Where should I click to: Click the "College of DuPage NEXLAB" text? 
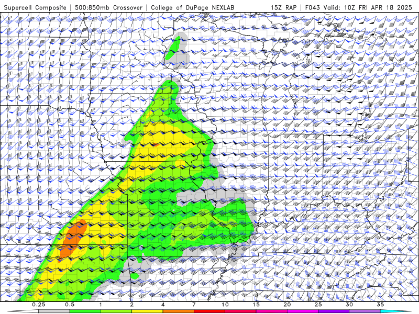(x=192, y=7)
